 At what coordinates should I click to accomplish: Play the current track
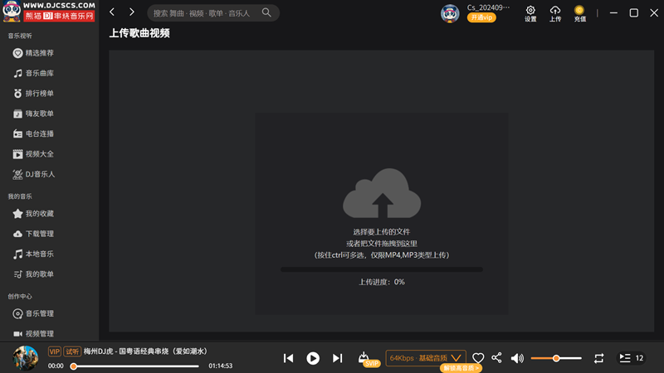click(313, 358)
